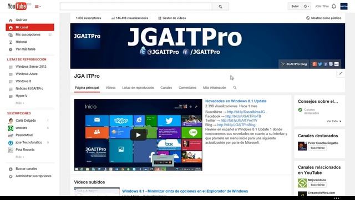Subscribe to Mejorando.la
The image size is (355, 200).
(317, 185)
